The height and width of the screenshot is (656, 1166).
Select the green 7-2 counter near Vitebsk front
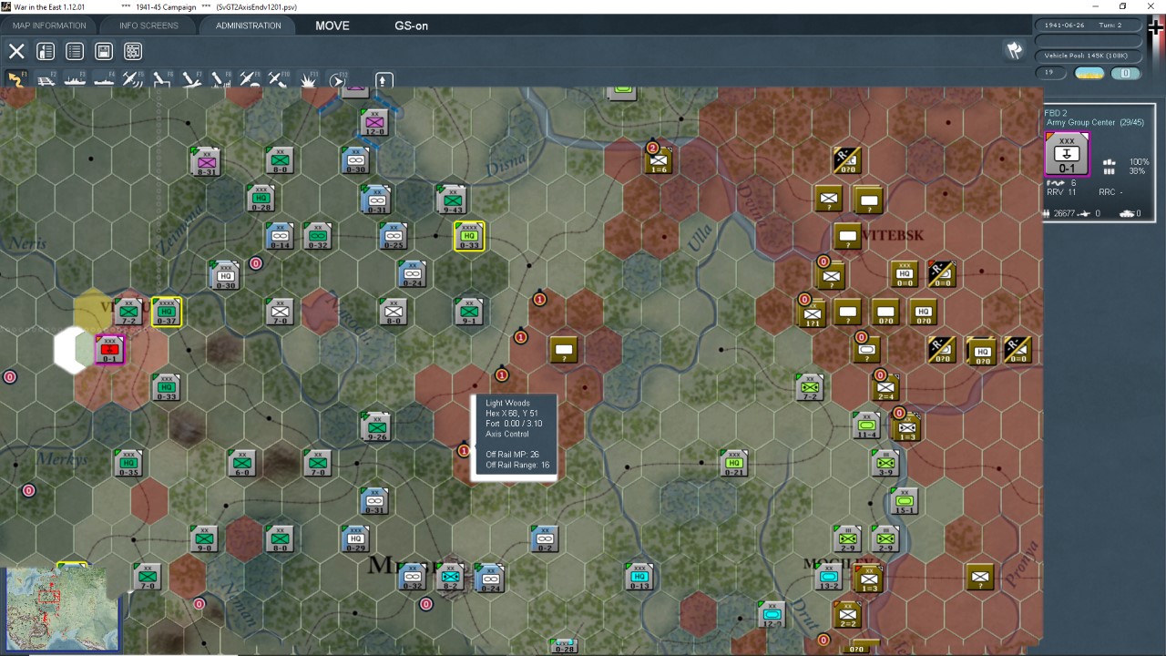809,388
